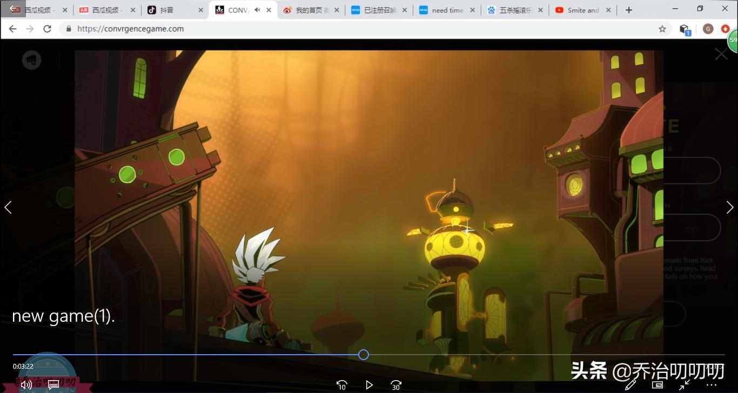The image size is (738, 393).
Task: Close the 五杀摇滚乐 tab
Action: [540, 10]
